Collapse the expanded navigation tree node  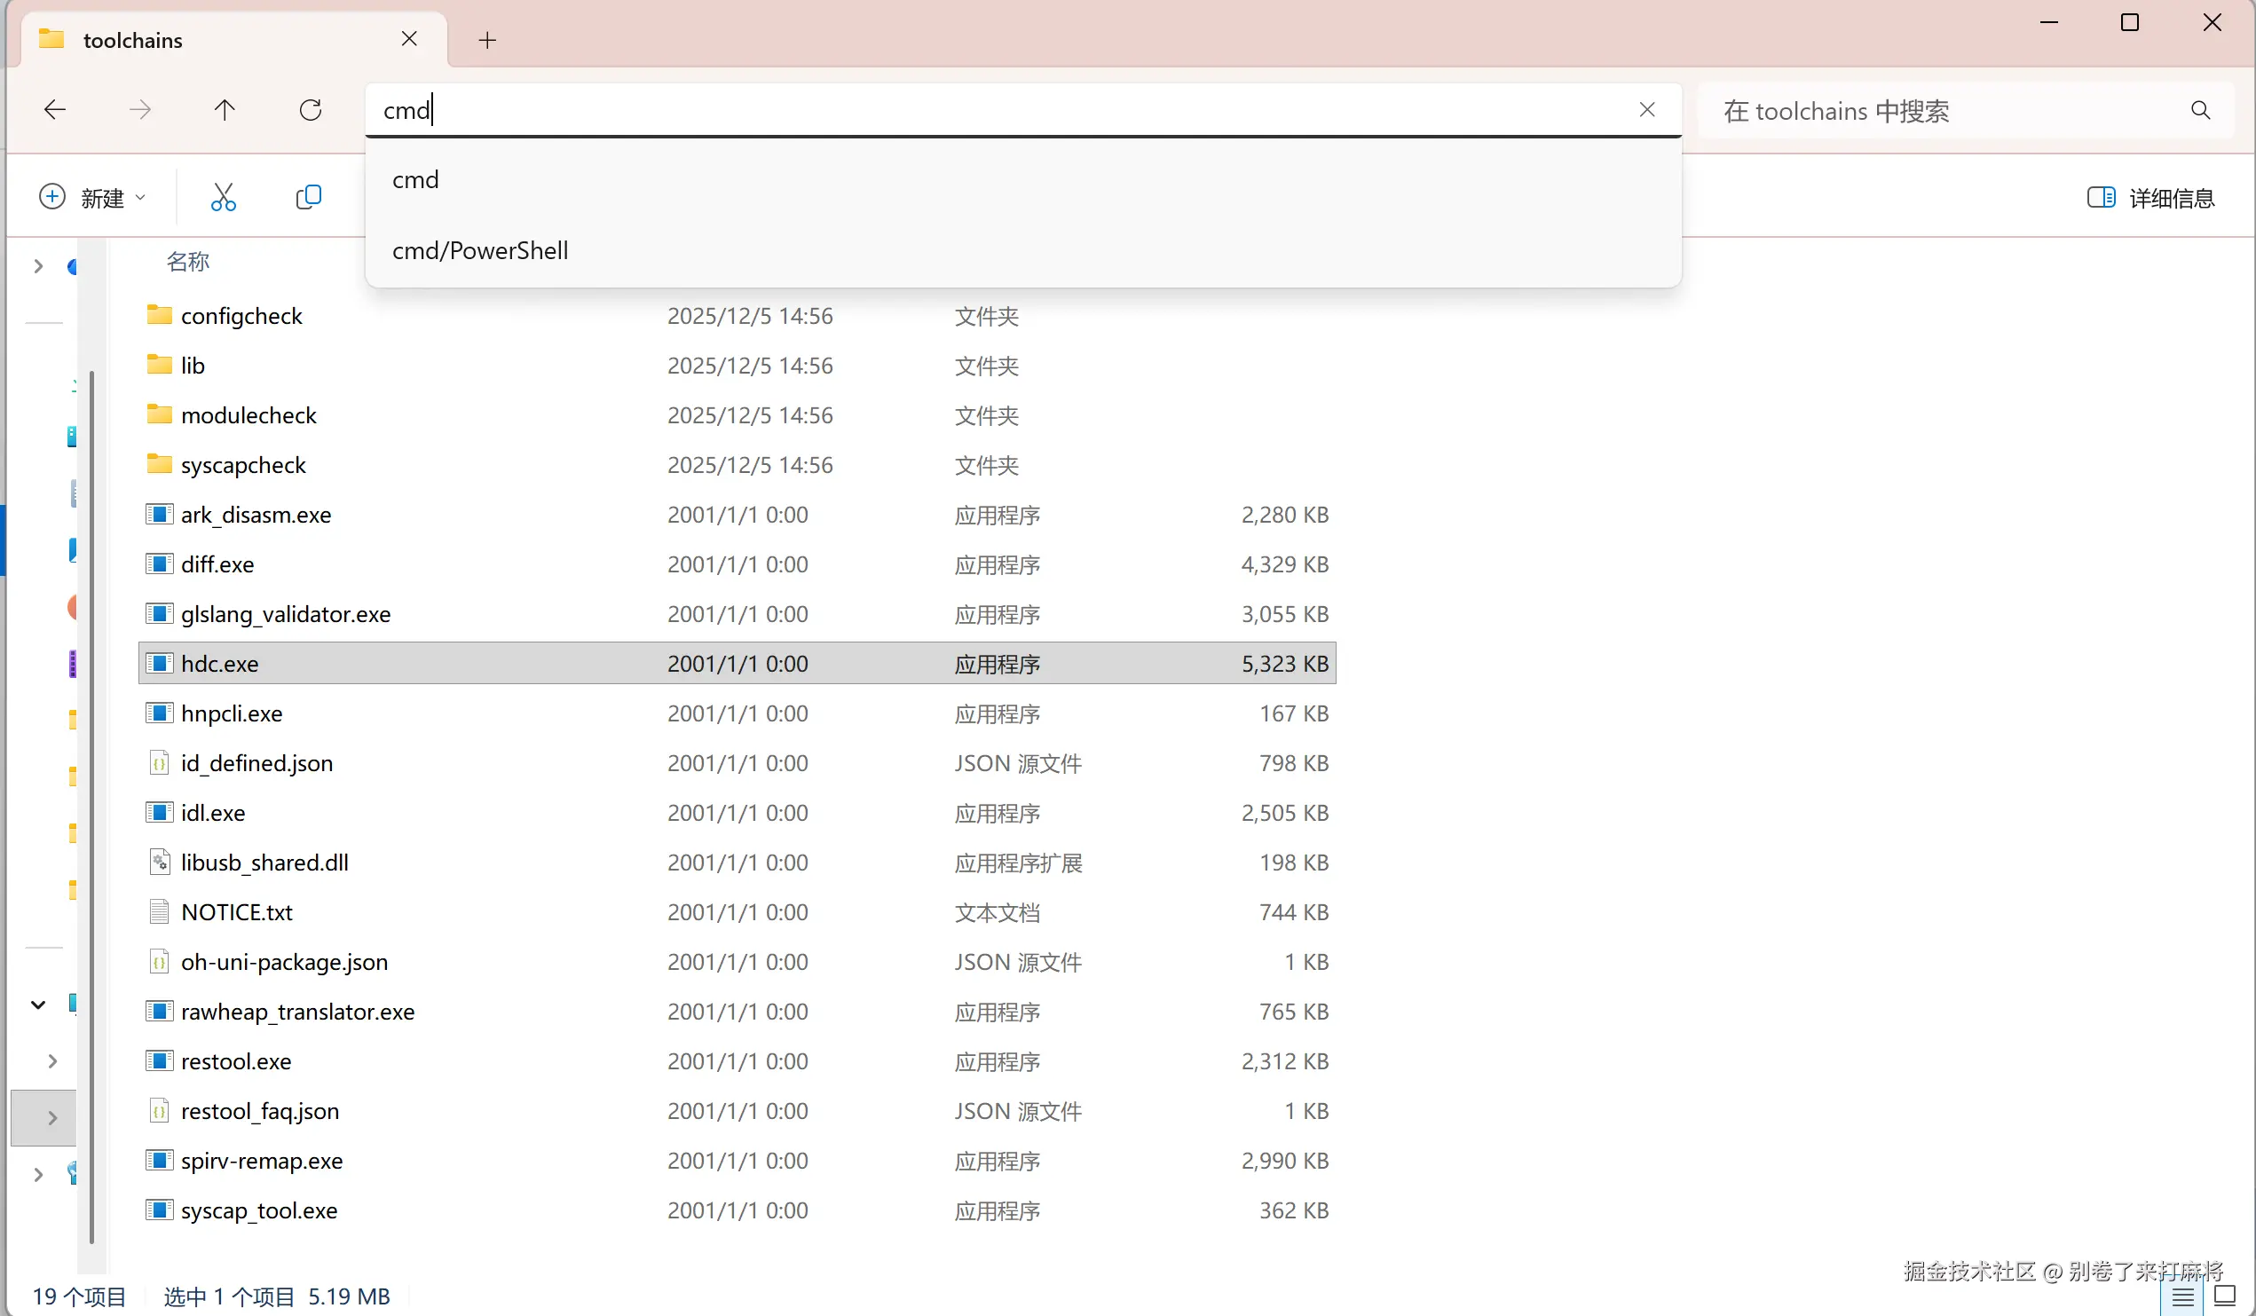pyautogui.click(x=37, y=1005)
